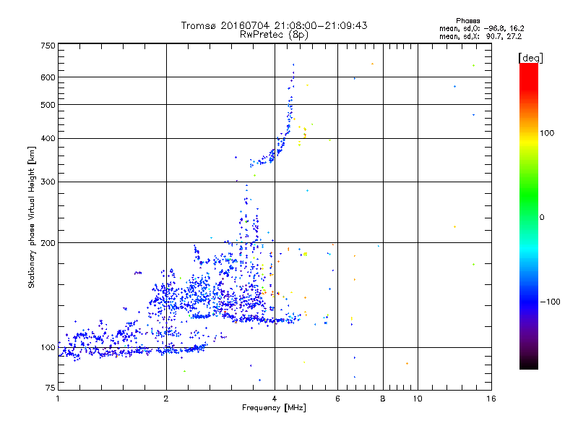Click the 'RwPretec (8p)' subtitle
The width and height of the screenshot is (578, 434).
point(274,35)
